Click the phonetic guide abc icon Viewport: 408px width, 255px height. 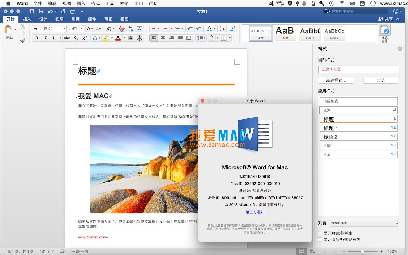[130, 29]
